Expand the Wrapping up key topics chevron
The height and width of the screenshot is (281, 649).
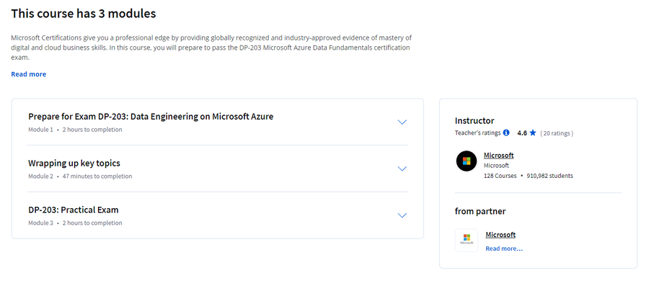[x=402, y=169]
